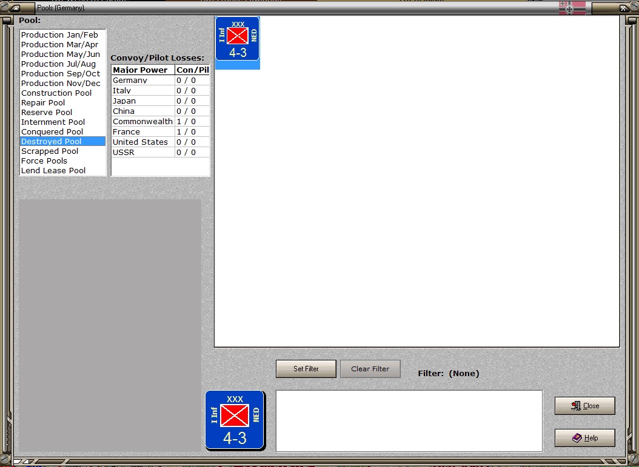Select the China row in losses table
Viewport: 639px width, 467px height.
161,111
